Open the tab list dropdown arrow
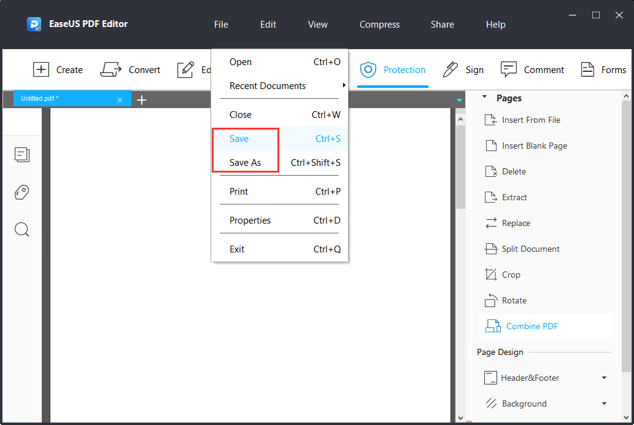This screenshot has height=425, width=634. click(459, 100)
